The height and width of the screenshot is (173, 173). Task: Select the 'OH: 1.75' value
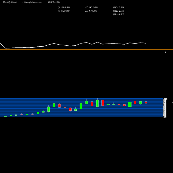pyautogui.click(x=118, y=11)
